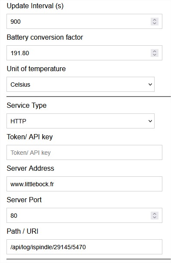Increase Server Port with up arrow
Image resolution: width=171 pixels, height=263 pixels.
point(155,214)
